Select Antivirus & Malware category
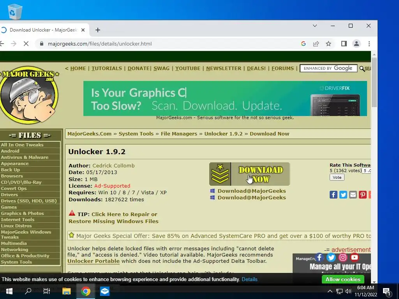Image resolution: width=399 pixels, height=299 pixels. click(x=25, y=157)
